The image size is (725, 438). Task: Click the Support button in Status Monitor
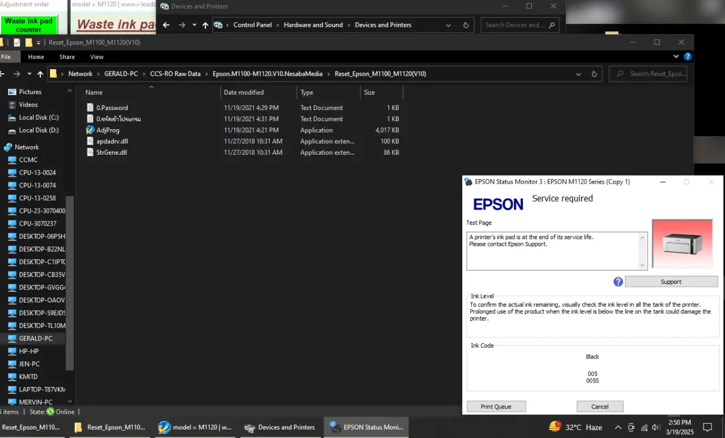pyautogui.click(x=671, y=282)
